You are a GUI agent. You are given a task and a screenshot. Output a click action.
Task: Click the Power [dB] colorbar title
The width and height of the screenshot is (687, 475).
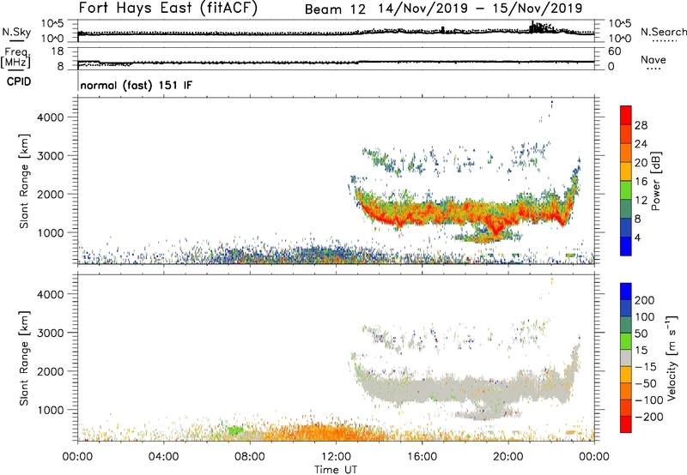[x=655, y=181]
